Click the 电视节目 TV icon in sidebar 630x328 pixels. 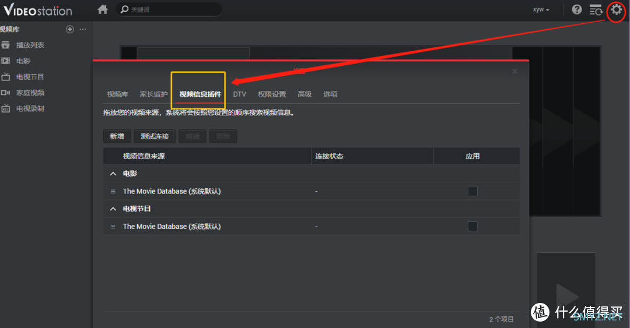(x=5, y=77)
